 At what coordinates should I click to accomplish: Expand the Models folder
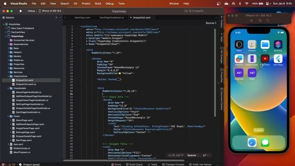click(8, 56)
